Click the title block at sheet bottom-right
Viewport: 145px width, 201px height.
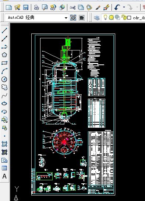point(101,190)
